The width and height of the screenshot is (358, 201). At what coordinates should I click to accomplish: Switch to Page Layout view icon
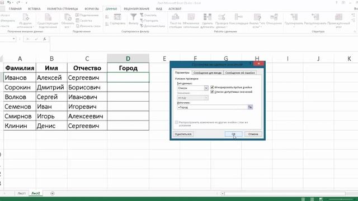[312, 199]
